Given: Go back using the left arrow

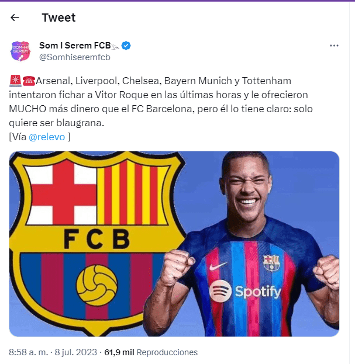Looking at the screenshot, I should point(15,18).
